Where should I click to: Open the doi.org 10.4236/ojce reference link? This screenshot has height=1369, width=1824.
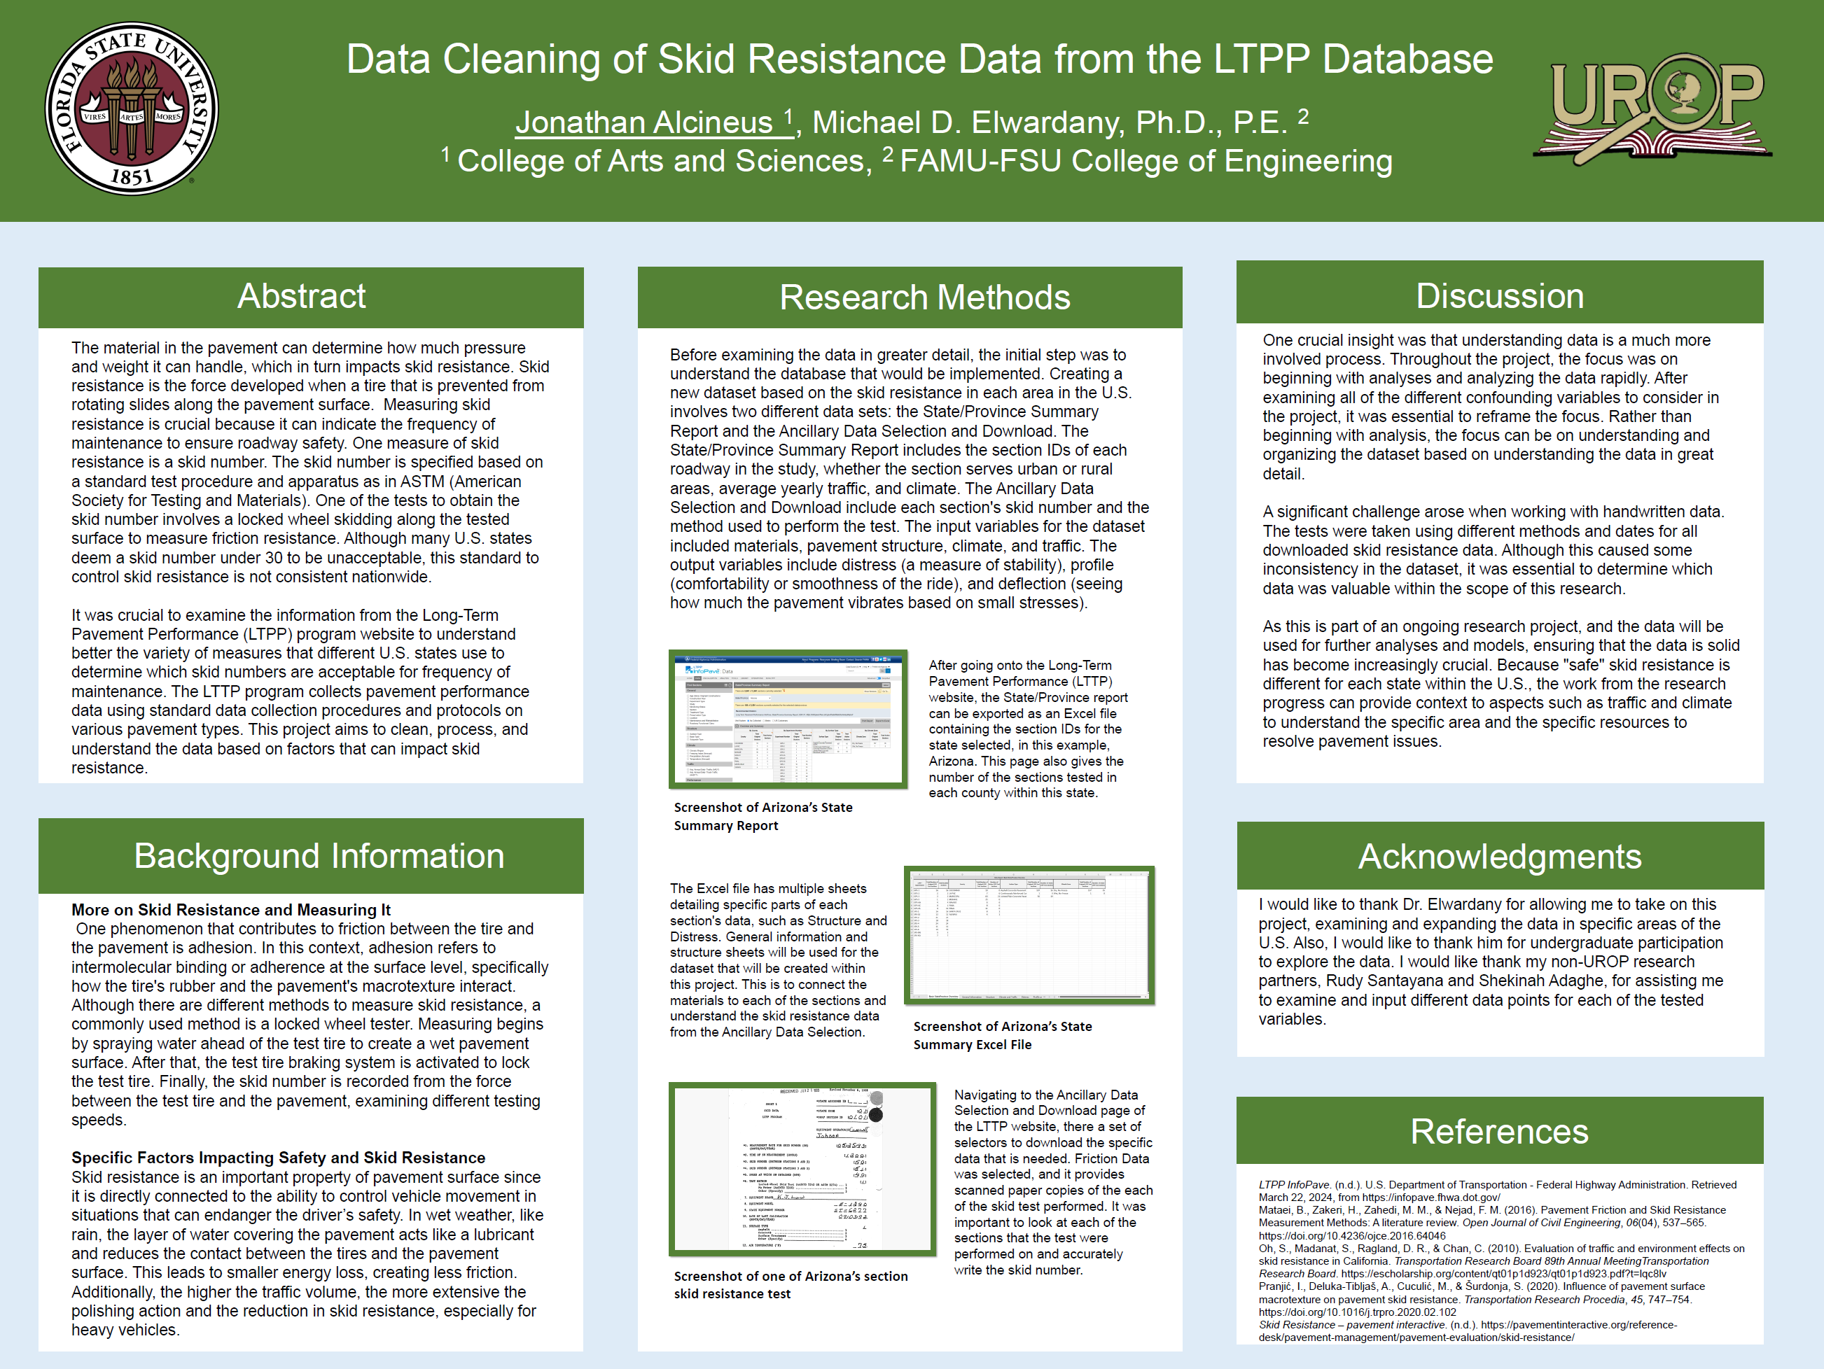point(1351,1235)
